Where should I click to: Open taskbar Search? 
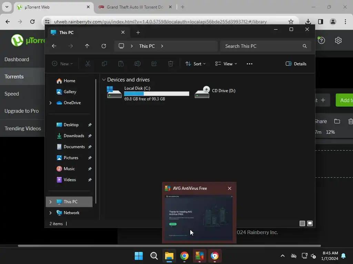pos(154,256)
